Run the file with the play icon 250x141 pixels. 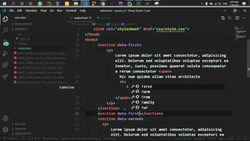(x=230, y=18)
